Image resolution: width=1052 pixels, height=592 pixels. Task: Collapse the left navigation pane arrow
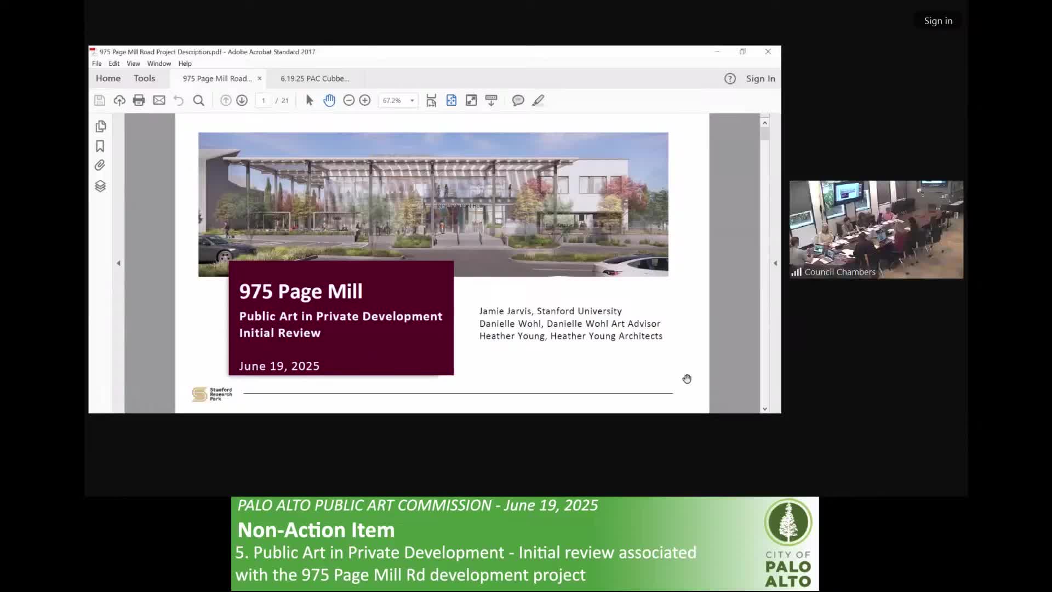click(x=118, y=264)
